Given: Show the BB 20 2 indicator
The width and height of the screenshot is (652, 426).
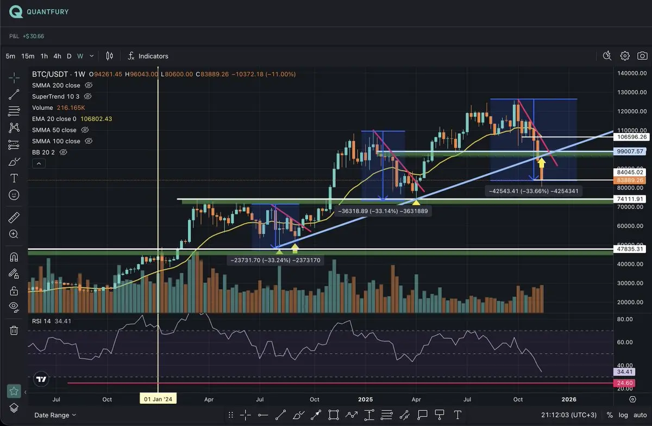Looking at the screenshot, I should click(x=63, y=152).
